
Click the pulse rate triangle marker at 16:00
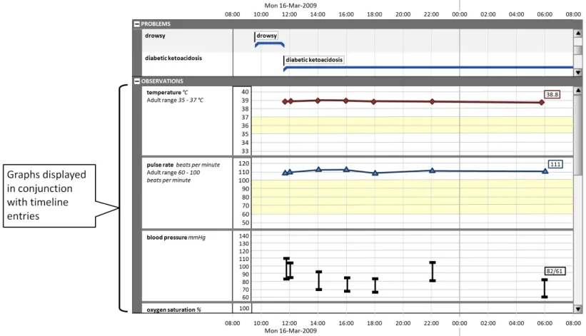tap(346, 170)
